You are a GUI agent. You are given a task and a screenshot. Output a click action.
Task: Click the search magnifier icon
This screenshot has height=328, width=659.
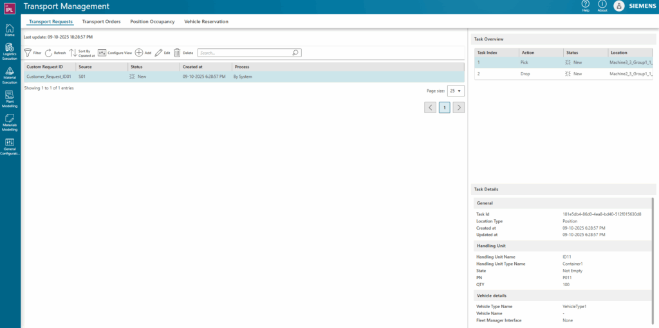coord(295,53)
